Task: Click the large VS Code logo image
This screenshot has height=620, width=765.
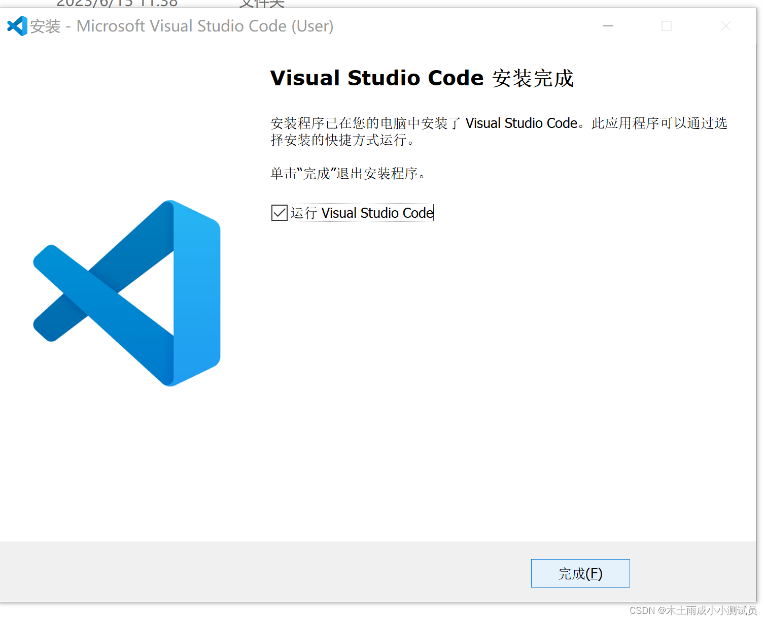Action: click(127, 293)
